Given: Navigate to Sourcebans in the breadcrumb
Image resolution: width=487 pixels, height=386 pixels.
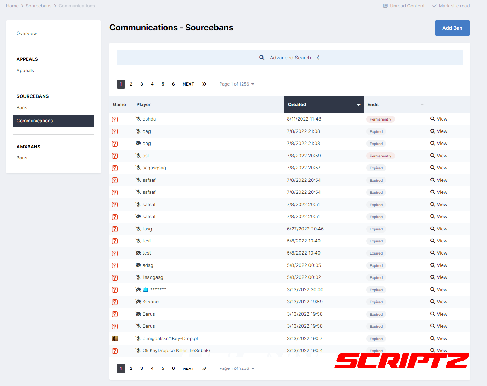Looking at the screenshot, I should (39, 6).
